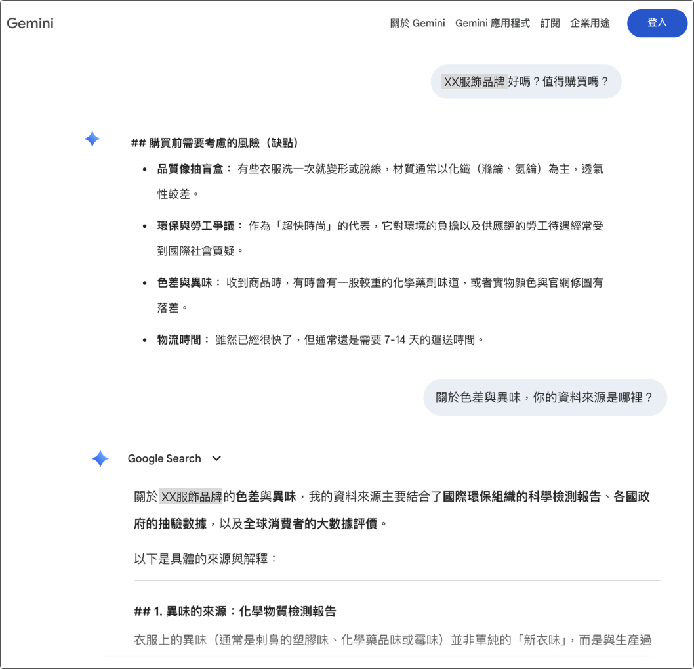The image size is (694, 669).
Task: Go to the 訂閱 page
Action: 550,23
